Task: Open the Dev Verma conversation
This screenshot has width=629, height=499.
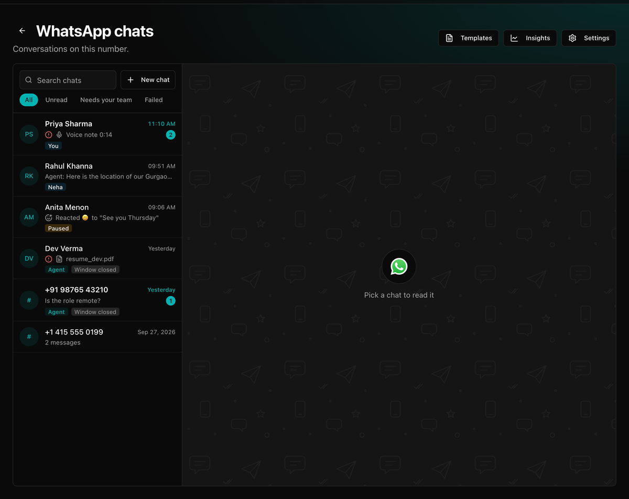Action: [x=97, y=258]
